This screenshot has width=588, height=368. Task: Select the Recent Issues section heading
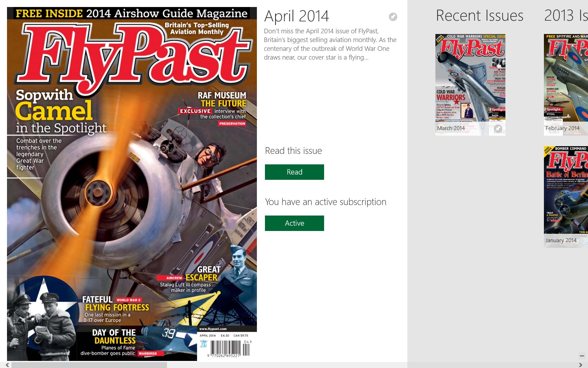click(x=479, y=16)
